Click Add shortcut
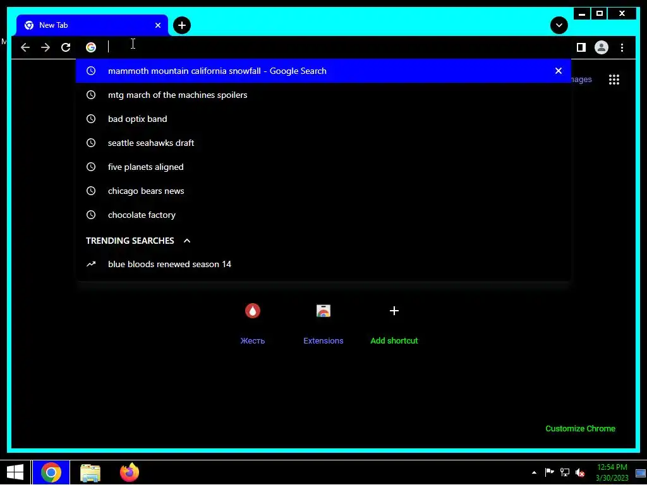This screenshot has height=485, width=647. pos(394,323)
